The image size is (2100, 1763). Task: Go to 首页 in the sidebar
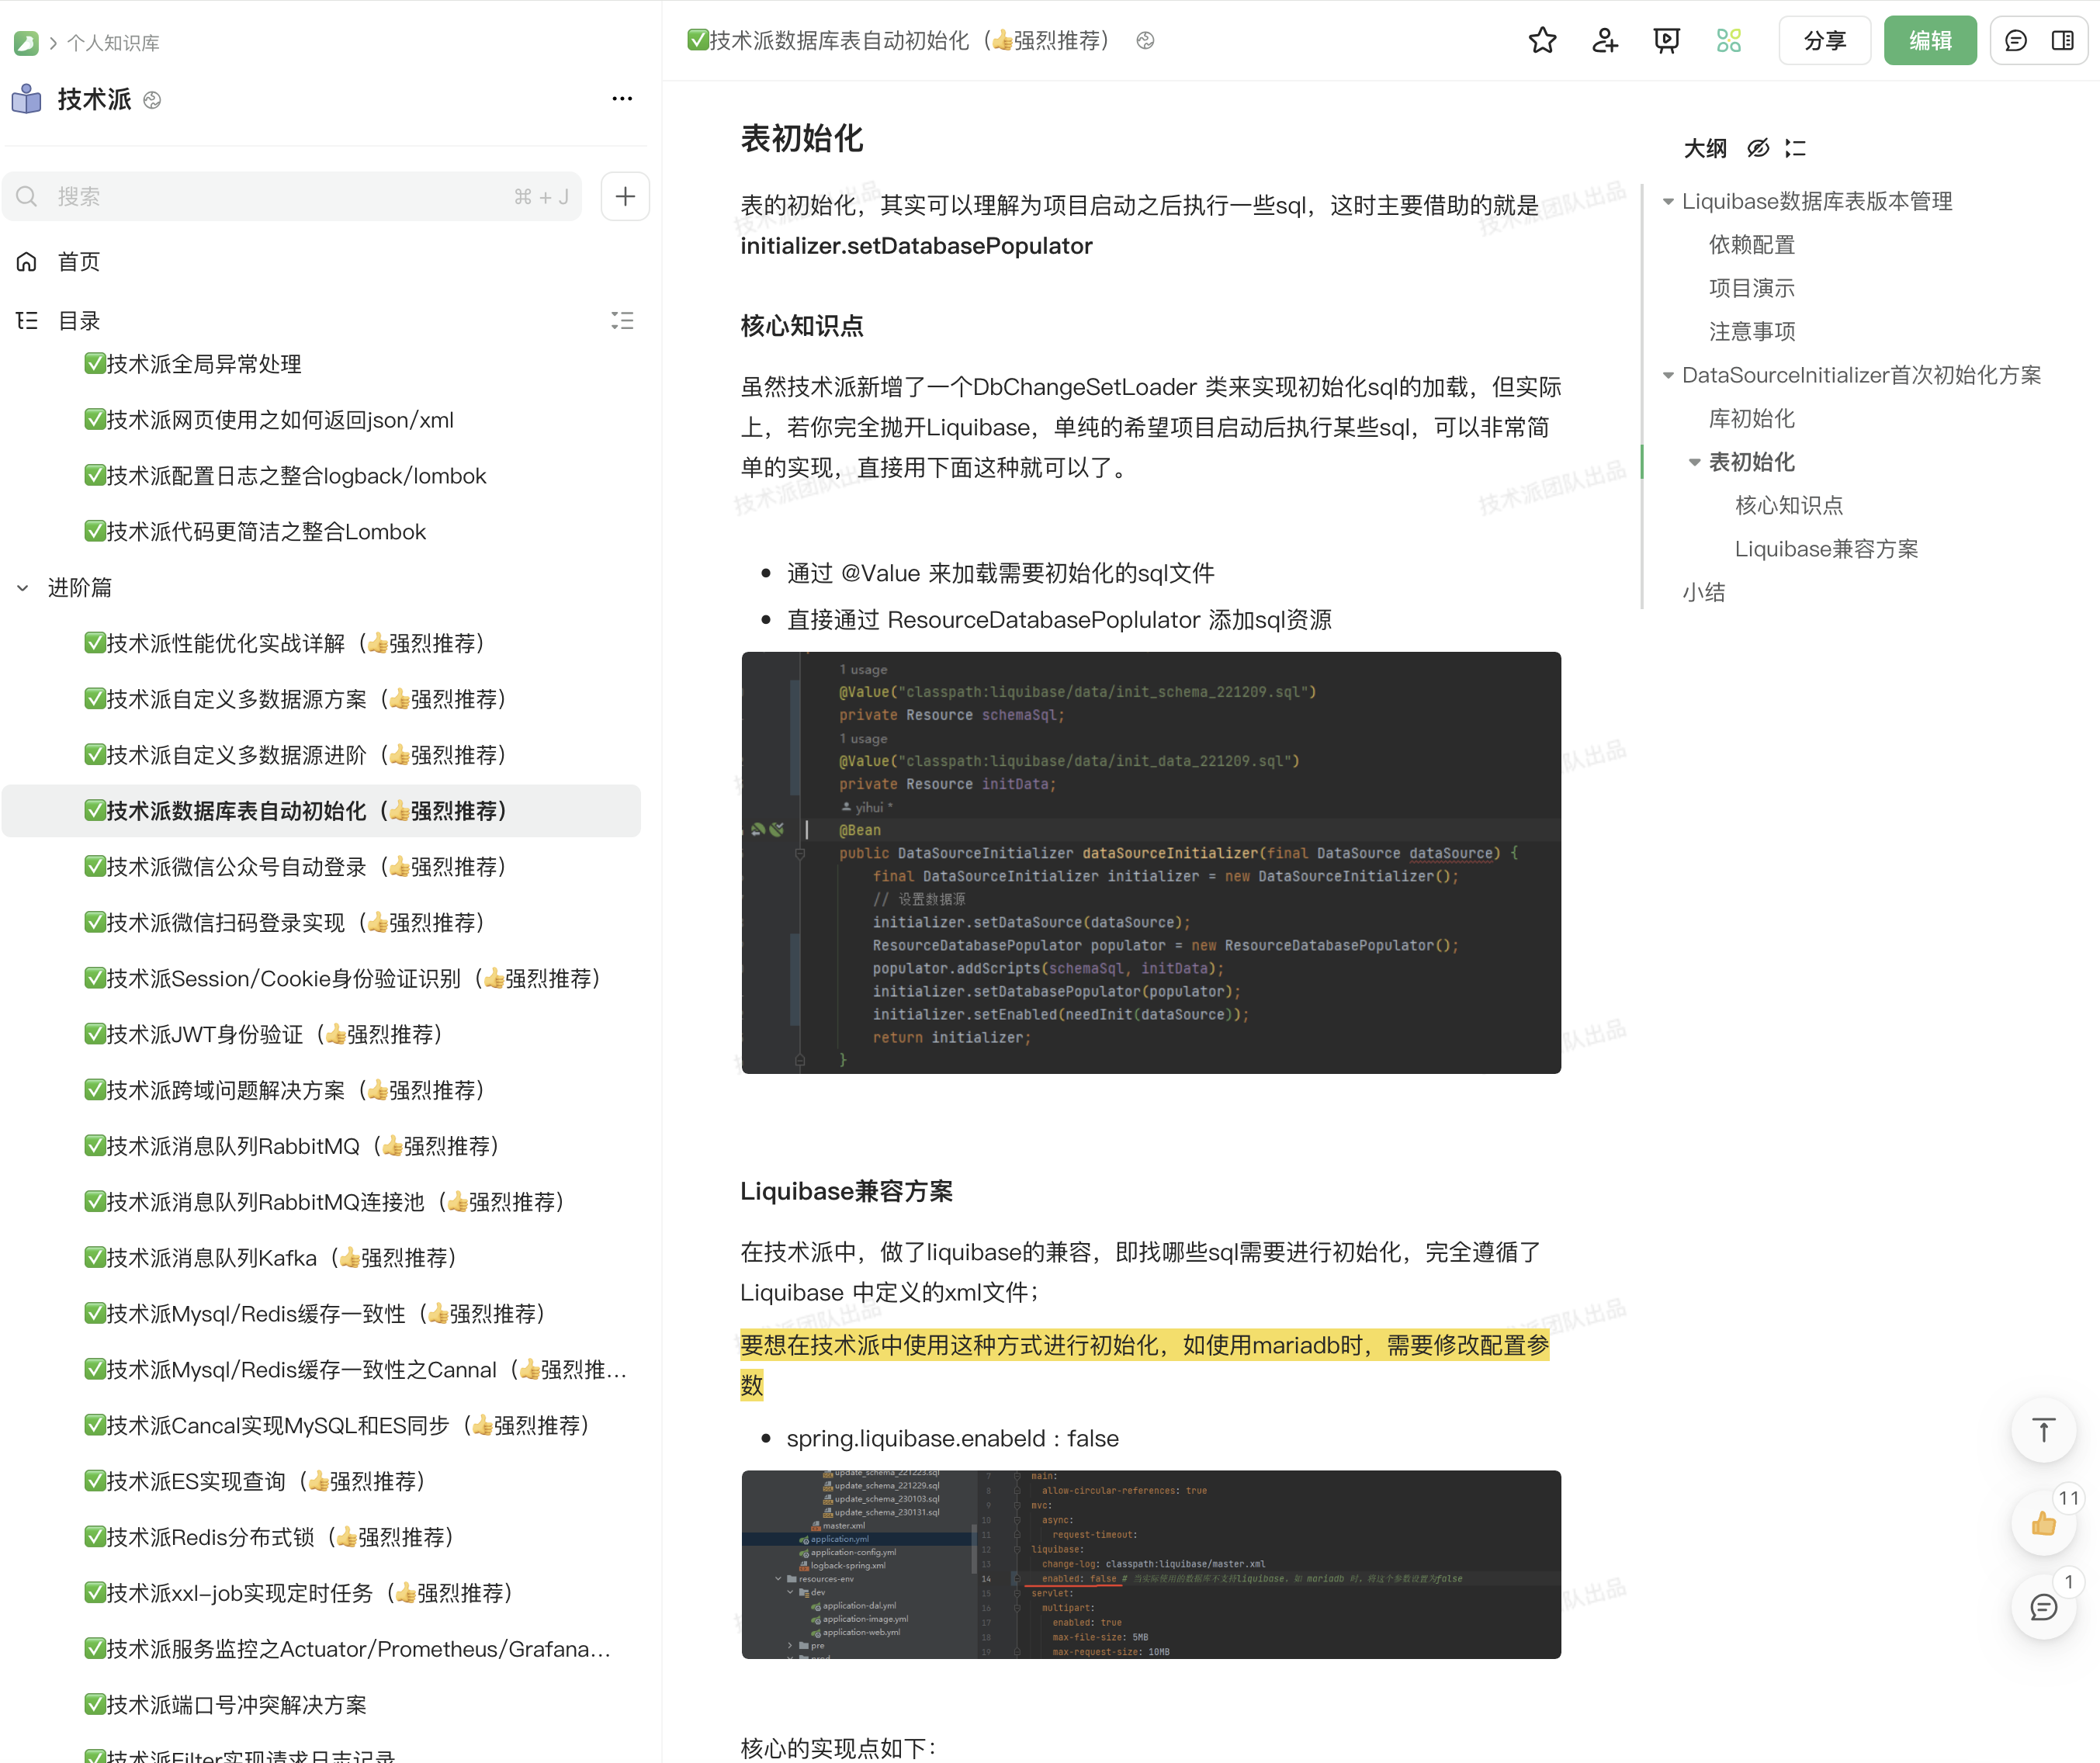(79, 262)
